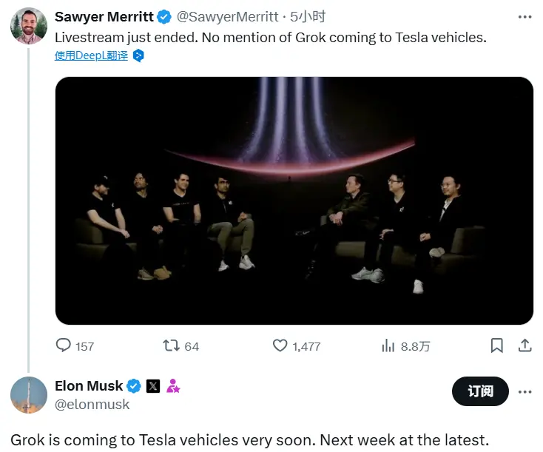Open more options on Elon Musk's reply

[x=525, y=391]
